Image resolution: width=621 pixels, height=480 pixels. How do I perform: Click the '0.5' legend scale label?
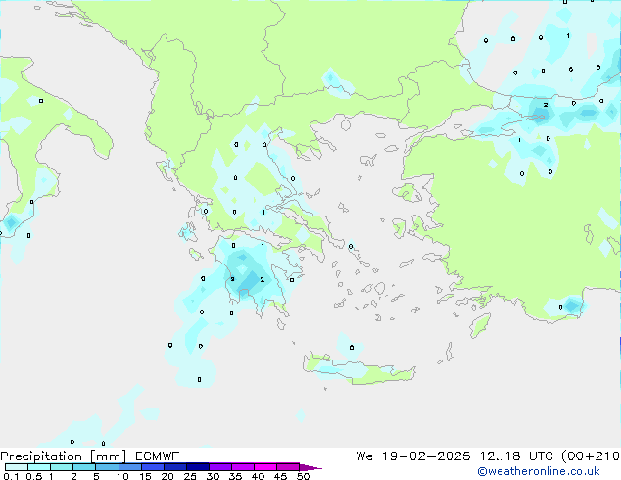[x=34, y=476]
